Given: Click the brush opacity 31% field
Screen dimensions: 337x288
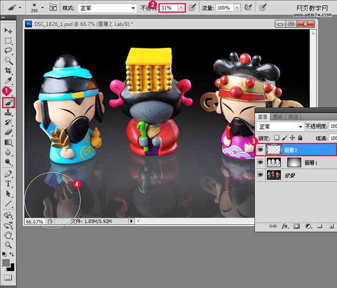Looking at the screenshot, I should (168, 8).
